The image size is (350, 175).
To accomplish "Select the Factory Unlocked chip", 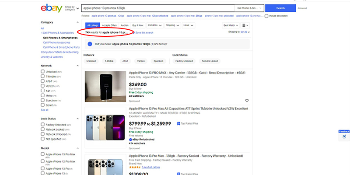I will click(184, 61).
